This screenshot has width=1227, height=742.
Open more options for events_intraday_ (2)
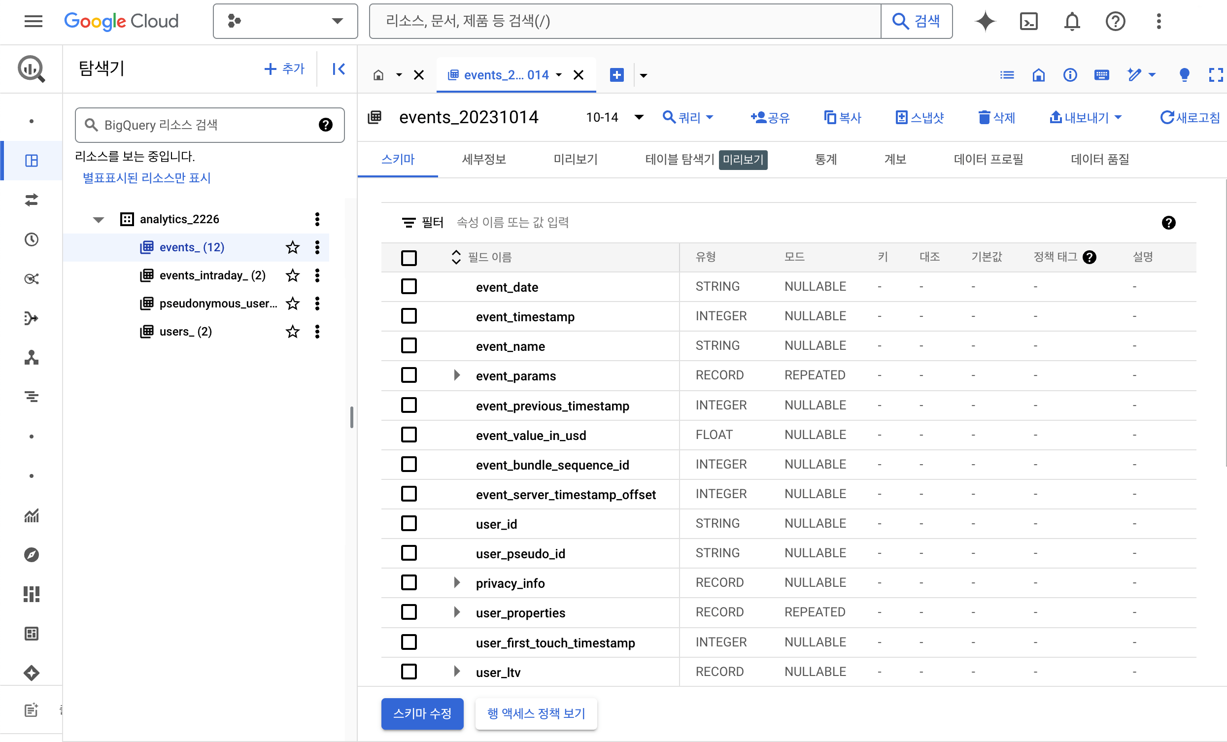(x=317, y=275)
